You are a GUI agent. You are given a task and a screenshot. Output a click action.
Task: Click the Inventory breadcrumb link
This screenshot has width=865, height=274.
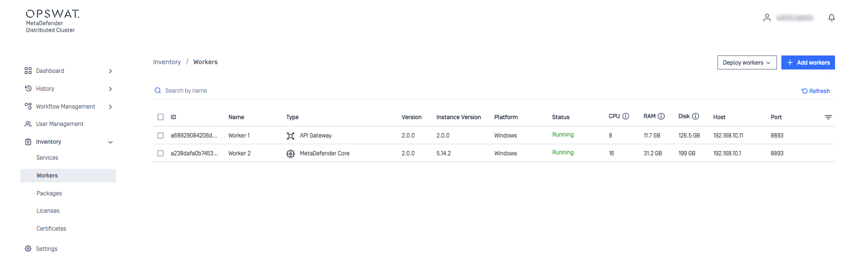pyautogui.click(x=167, y=62)
